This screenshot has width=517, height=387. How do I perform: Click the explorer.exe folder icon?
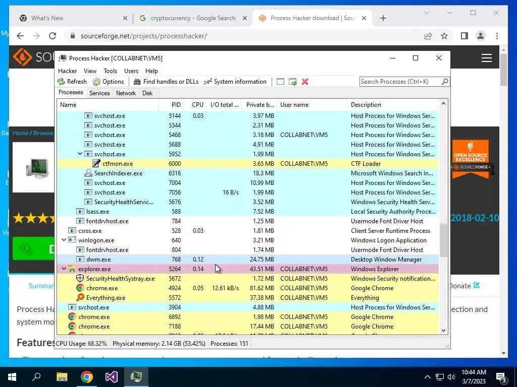(x=72, y=269)
